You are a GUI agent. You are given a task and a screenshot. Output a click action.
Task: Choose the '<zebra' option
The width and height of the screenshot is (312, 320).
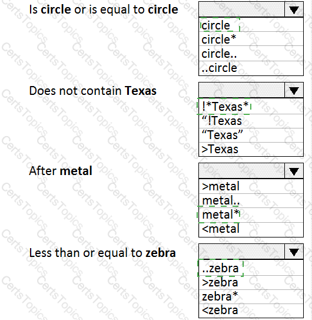point(251,311)
